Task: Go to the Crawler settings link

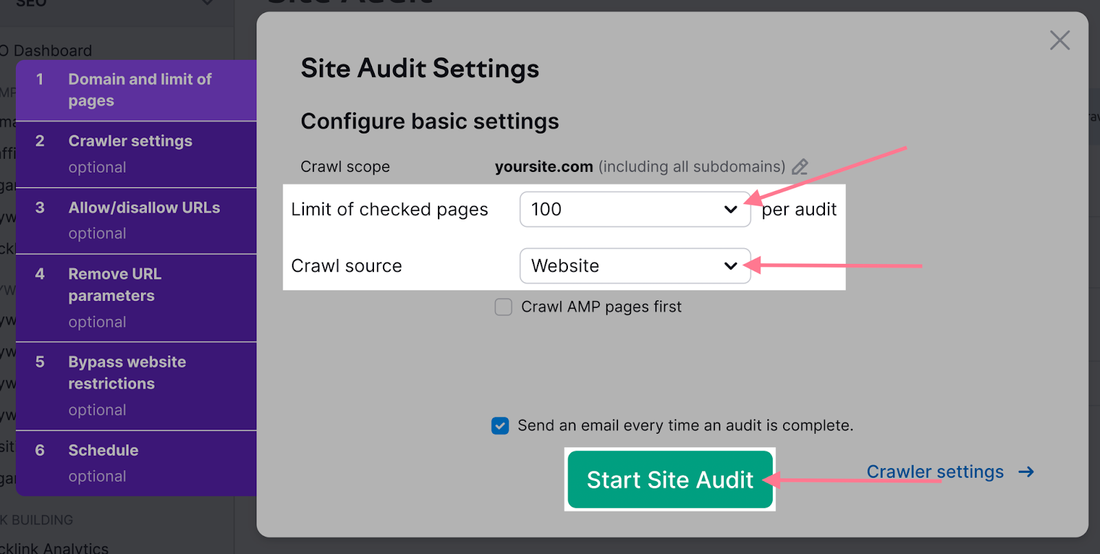Action: point(935,472)
